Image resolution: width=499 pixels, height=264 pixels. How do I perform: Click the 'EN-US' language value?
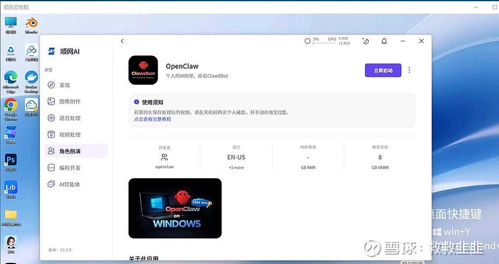pos(236,158)
